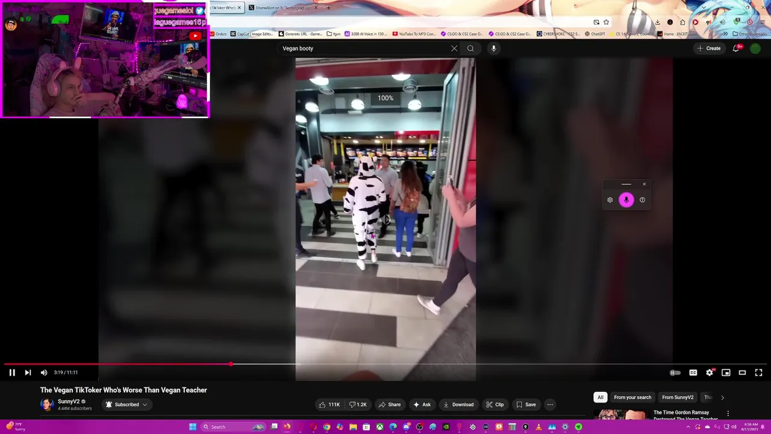Open the YouTube To MP3 bookmark
The height and width of the screenshot is (434, 771).
414,34
